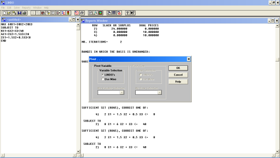This screenshot has height=158, width=280.
Task: Click the Paste Symbol sigma icon
Action: pos(63,13)
